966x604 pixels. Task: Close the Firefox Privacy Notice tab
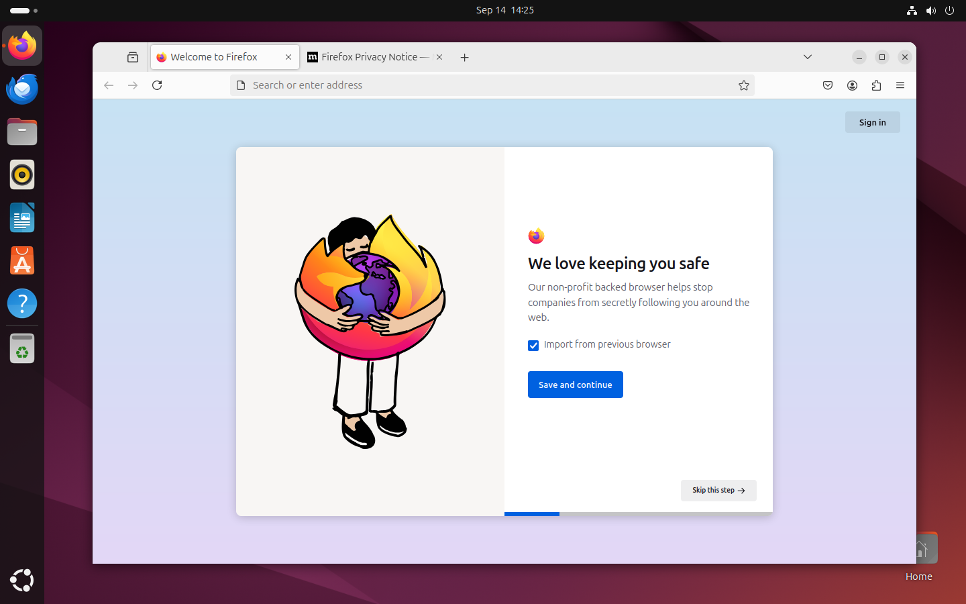(439, 57)
